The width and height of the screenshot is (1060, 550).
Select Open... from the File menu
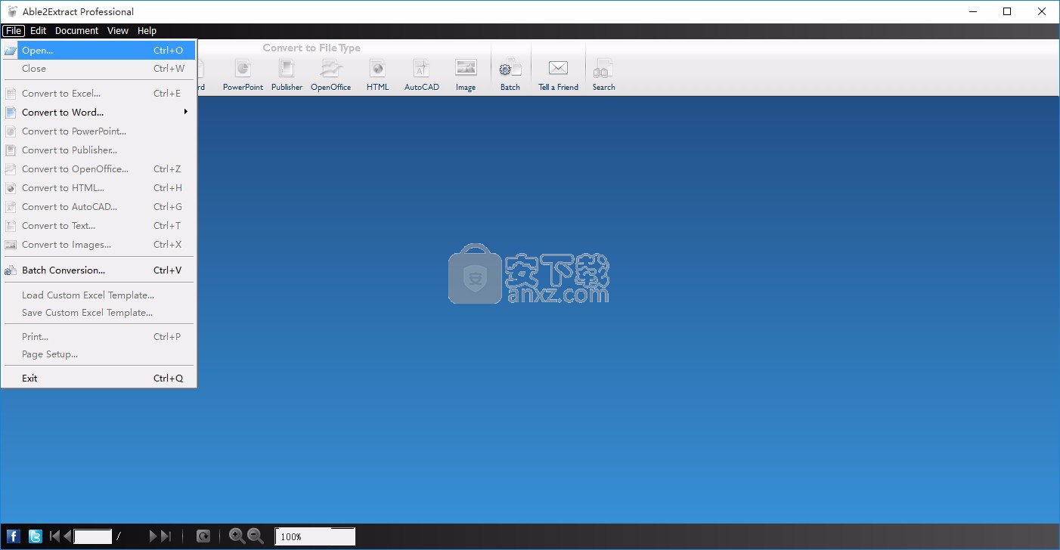[99, 51]
